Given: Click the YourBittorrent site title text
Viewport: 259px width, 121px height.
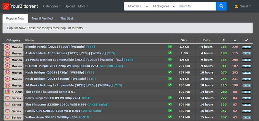Looking at the screenshot, I should [x=24, y=6].
